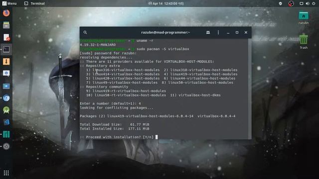Click the 'linux44-virtualbox-host-modules' option 6 text
This screenshot has height=179, width=319.
pyautogui.click(x=203, y=79)
